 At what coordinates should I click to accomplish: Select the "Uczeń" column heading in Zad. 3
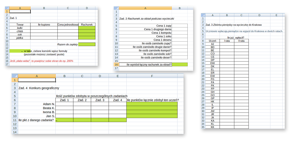(213, 41)
